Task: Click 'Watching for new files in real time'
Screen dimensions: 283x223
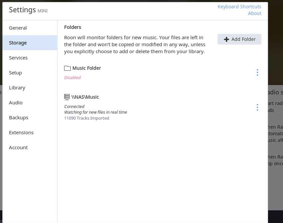Action: (95, 112)
